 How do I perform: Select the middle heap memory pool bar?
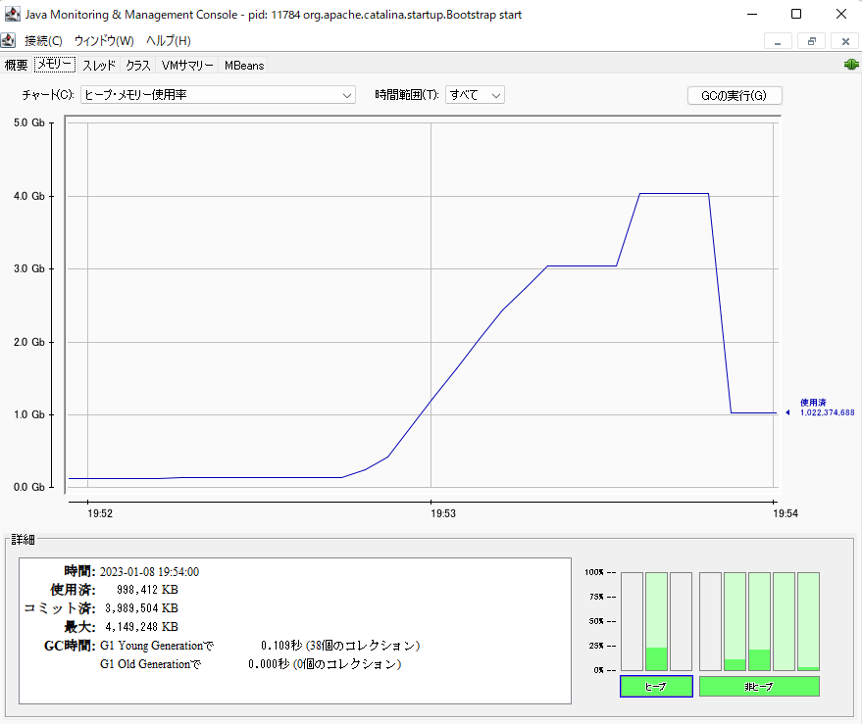[656, 621]
